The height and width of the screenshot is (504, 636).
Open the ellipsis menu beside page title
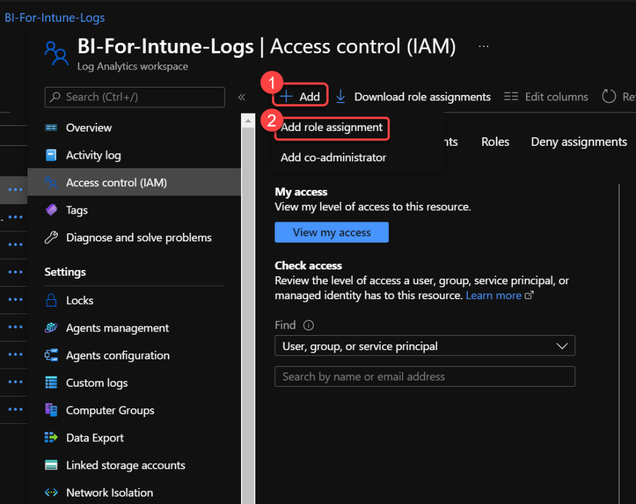[484, 47]
